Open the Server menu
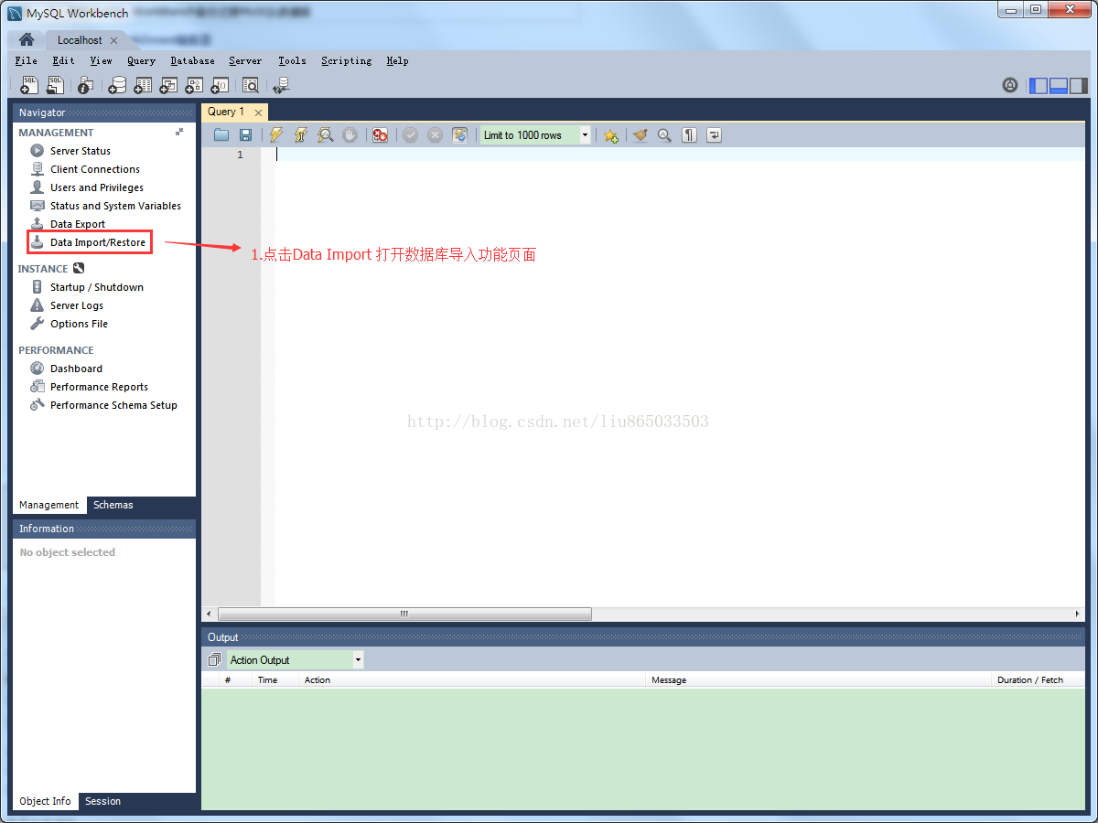Screen dimensions: 1098x823 pyautogui.click(x=245, y=60)
